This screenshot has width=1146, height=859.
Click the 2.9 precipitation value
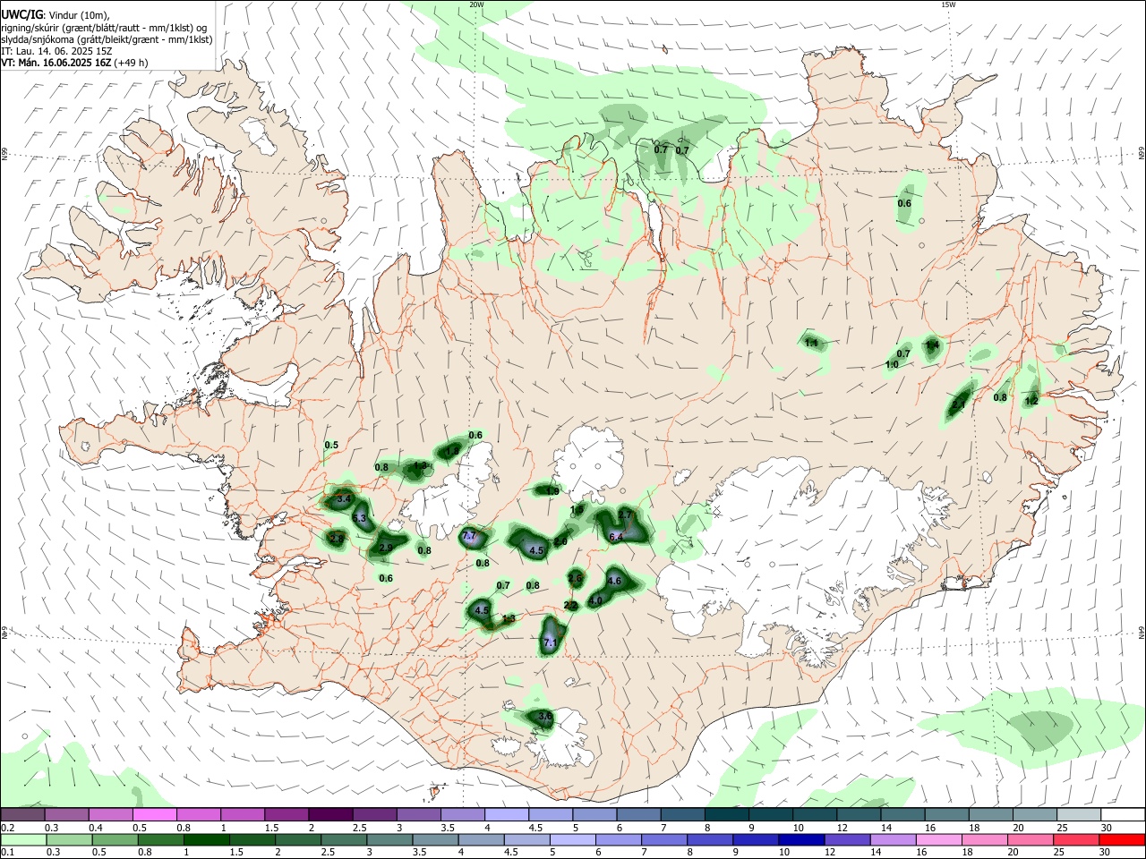tap(387, 548)
